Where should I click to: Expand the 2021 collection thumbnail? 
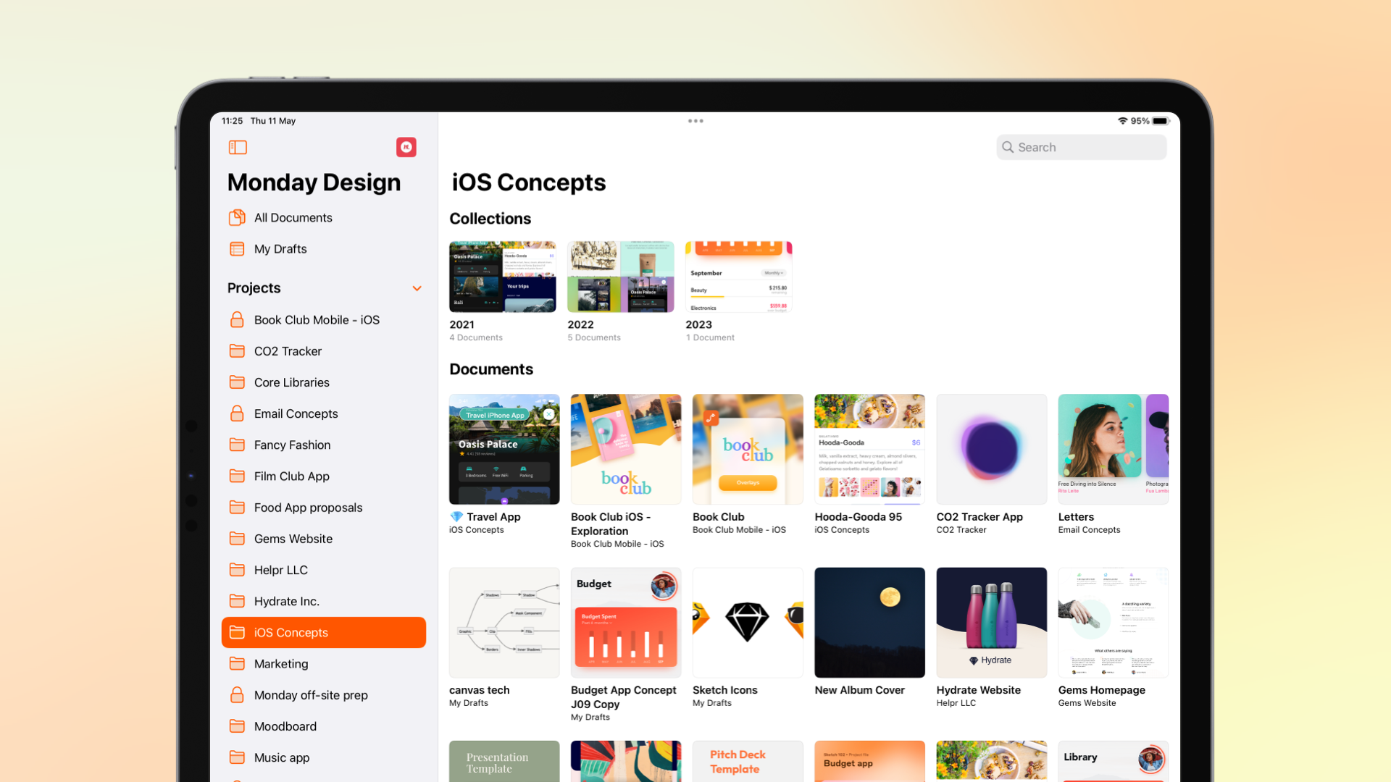tap(503, 276)
